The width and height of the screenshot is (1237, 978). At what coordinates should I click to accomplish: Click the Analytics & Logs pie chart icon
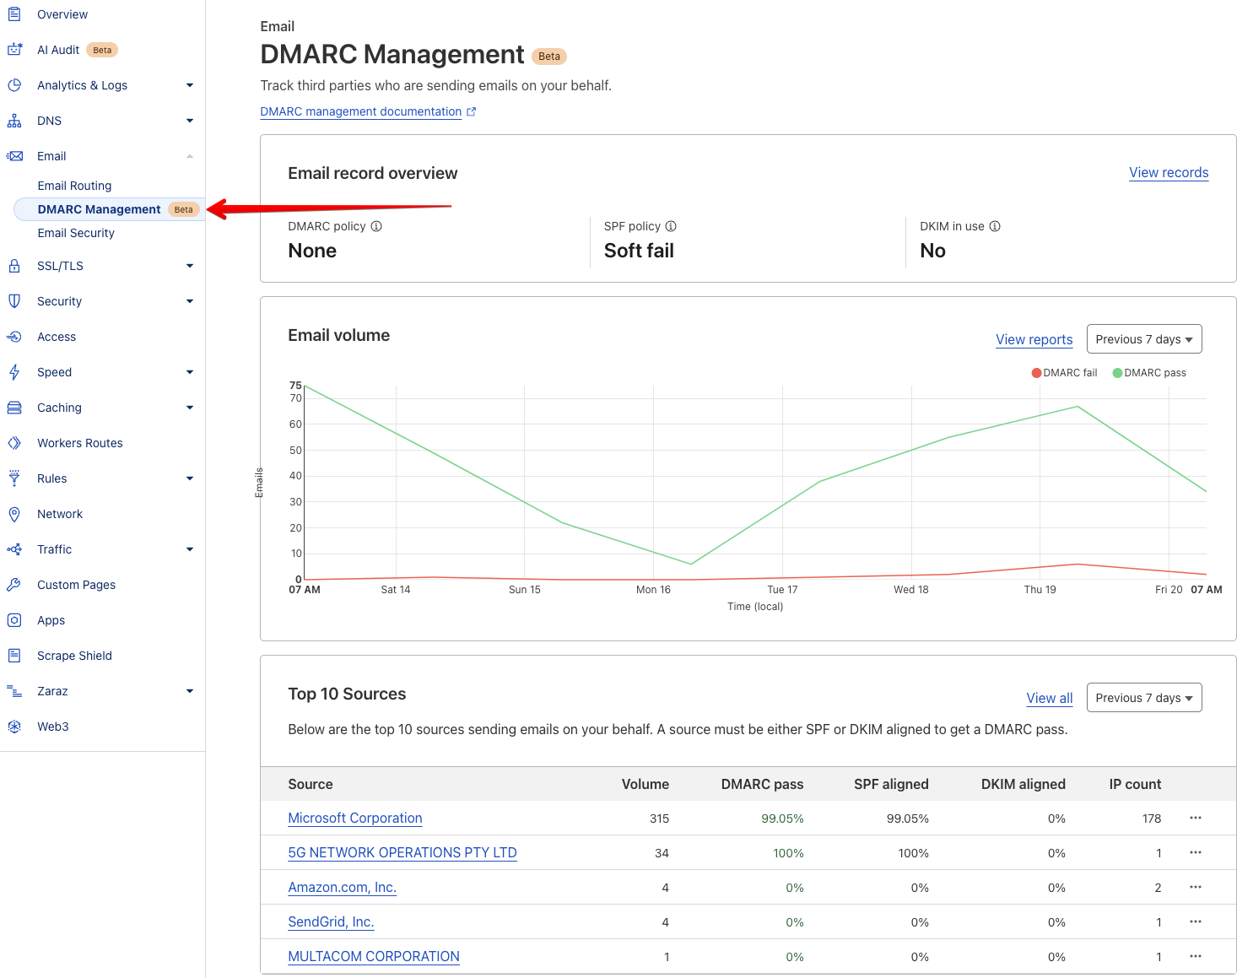click(x=14, y=85)
